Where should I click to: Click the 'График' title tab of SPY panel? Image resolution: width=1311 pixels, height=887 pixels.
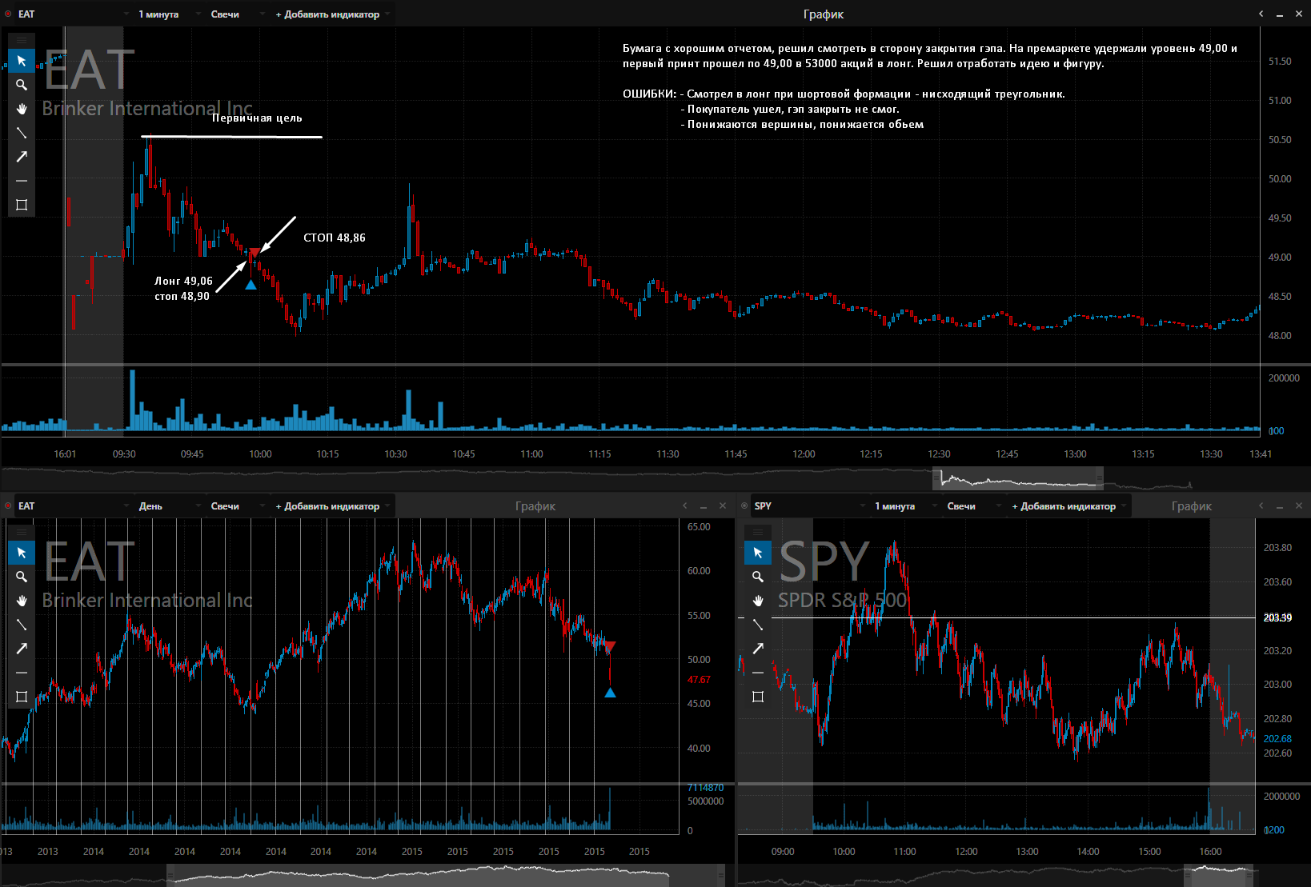[x=1191, y=506]
